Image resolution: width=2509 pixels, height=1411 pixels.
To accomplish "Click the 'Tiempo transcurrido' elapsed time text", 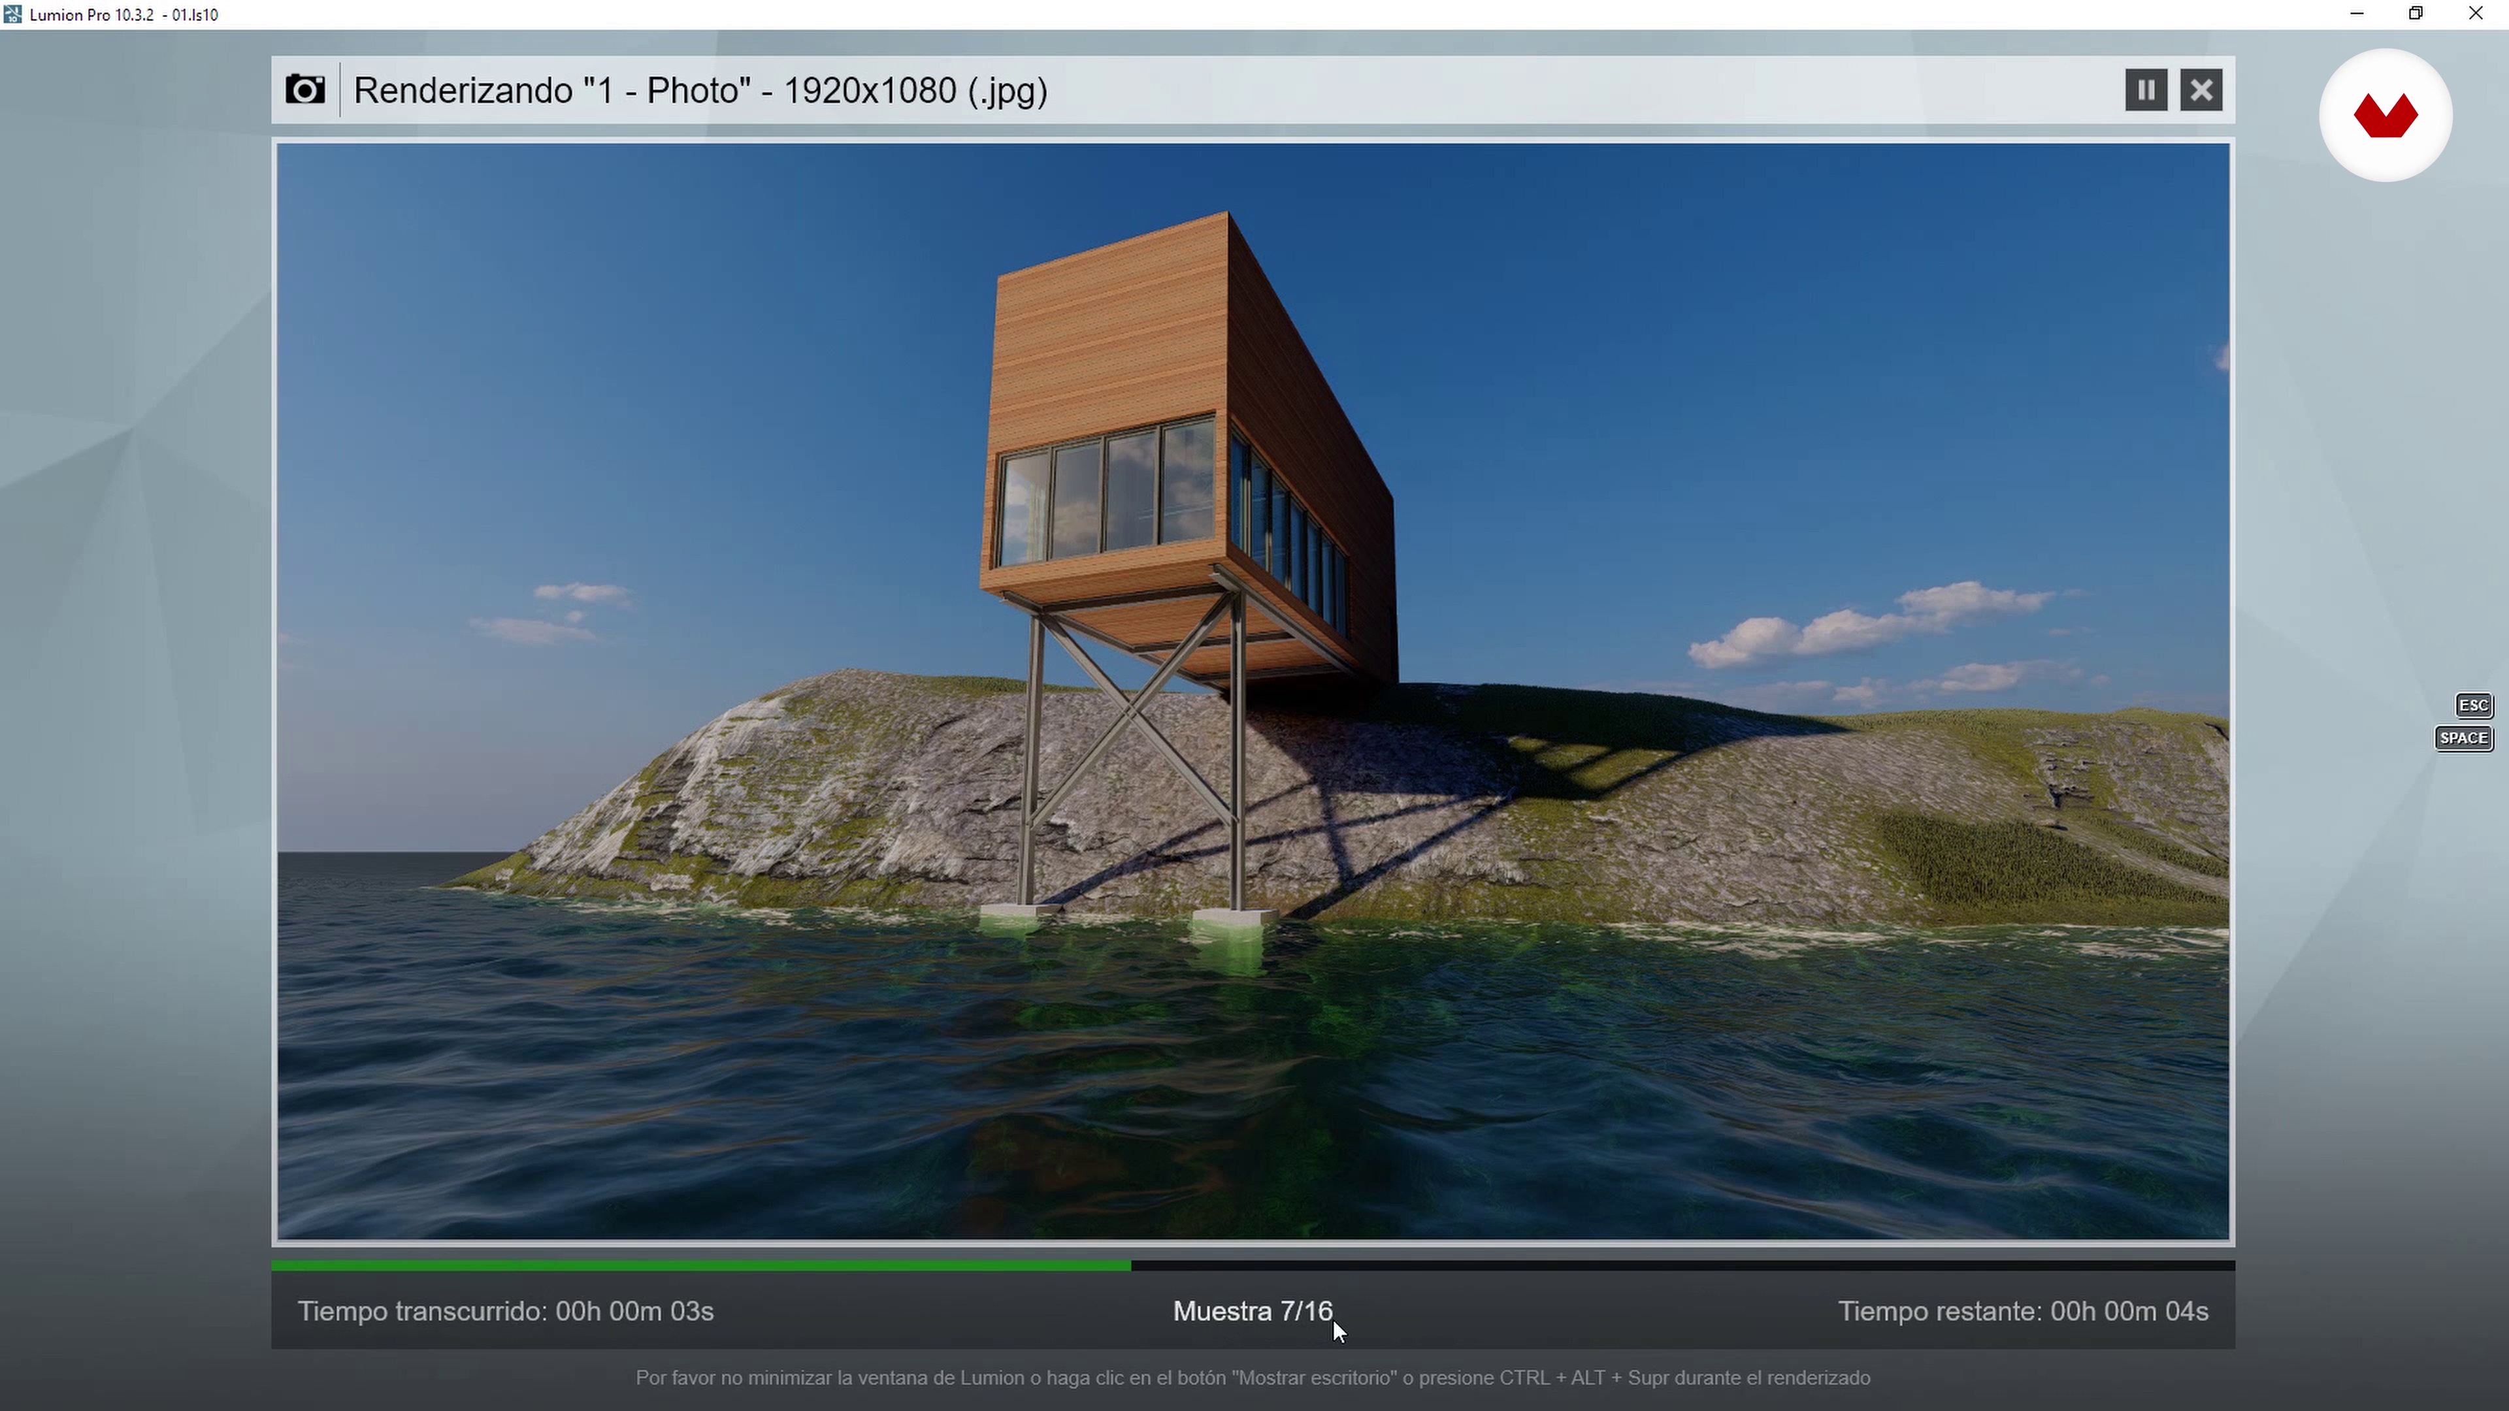I will [x=506, y=1312].
